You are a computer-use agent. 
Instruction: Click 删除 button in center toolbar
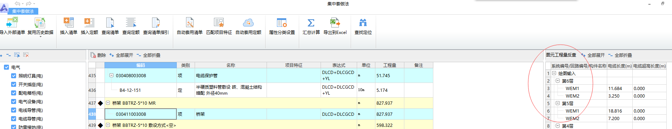[x=98, y=55]
